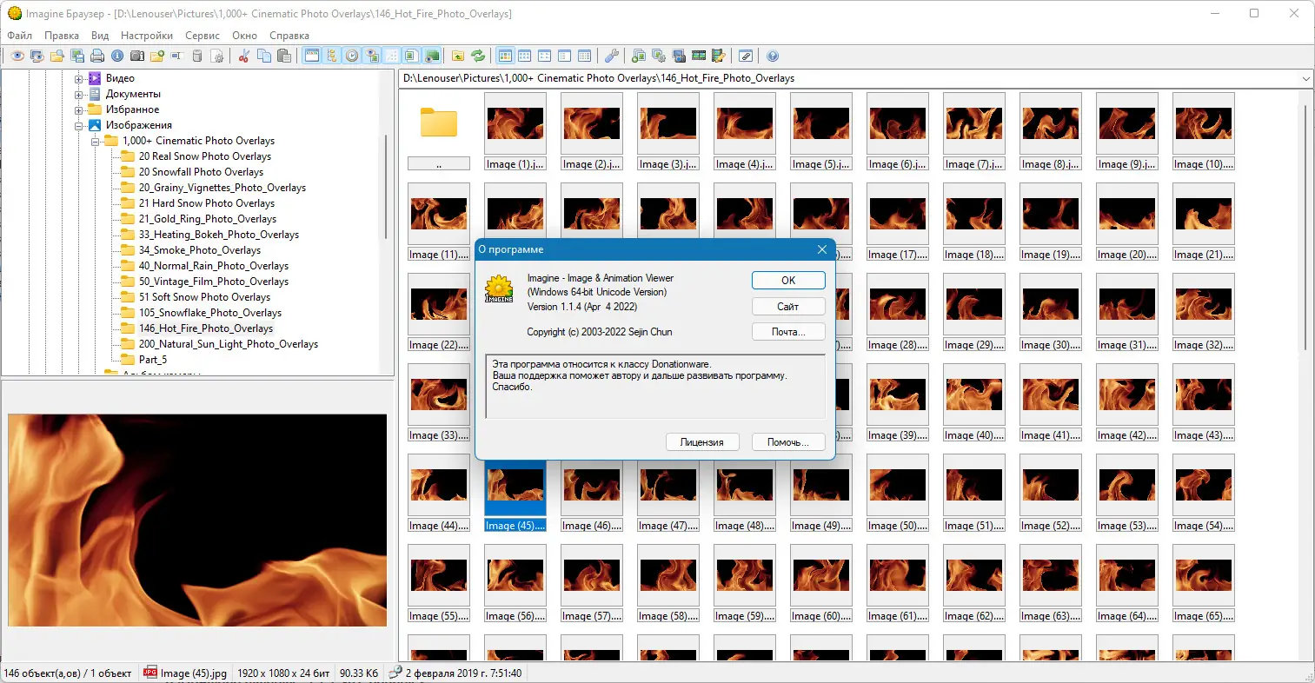Open options with the wrench icon
The height and width of the screenshot is (683, 1315).
[612, 56]
